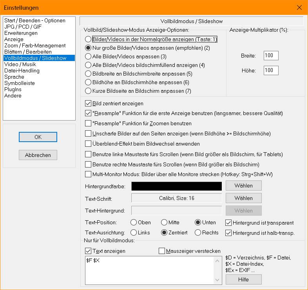308x290 pixels.
Task: Set Text-Position to Oben
Action: [x=134, y=222]
